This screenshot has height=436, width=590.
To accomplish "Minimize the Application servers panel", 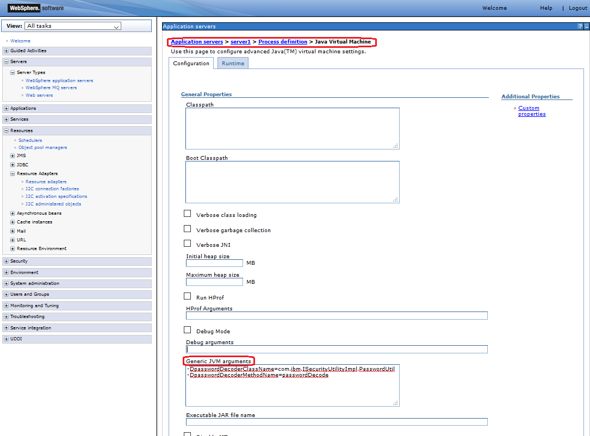I will coord(587,26).
